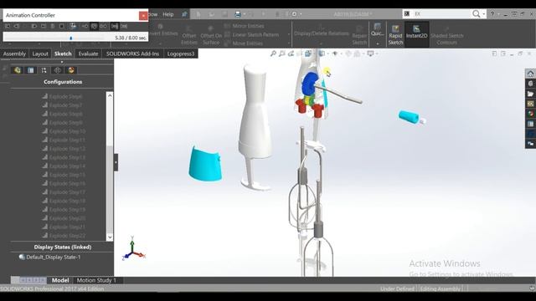Click the Fast Forward animation button
536x301 pixels.
pyautogui.click(x=34, y=26)
